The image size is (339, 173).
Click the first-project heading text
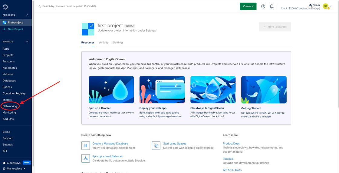[x=110, y=25]
